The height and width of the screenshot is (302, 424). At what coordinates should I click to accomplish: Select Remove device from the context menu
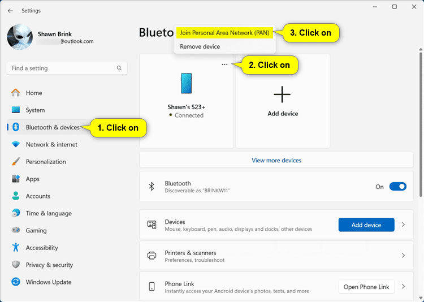click(x=200, y=46)
